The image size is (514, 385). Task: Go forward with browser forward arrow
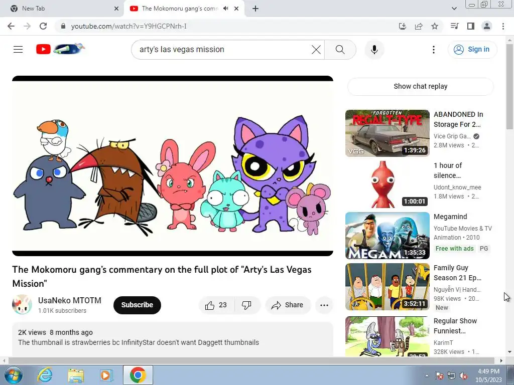27,26
